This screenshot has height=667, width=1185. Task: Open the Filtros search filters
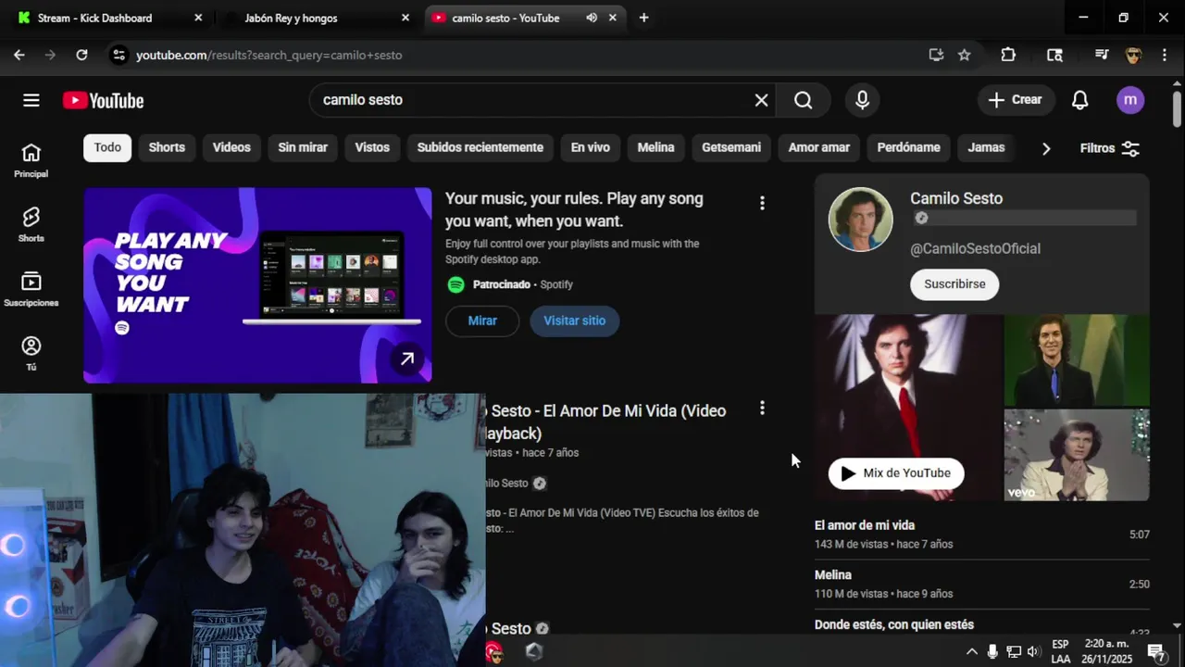coord(1109,148)
